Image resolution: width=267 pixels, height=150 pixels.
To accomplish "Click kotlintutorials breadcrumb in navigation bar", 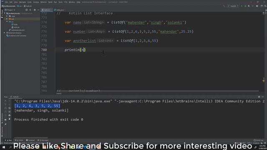I will 8,6.
